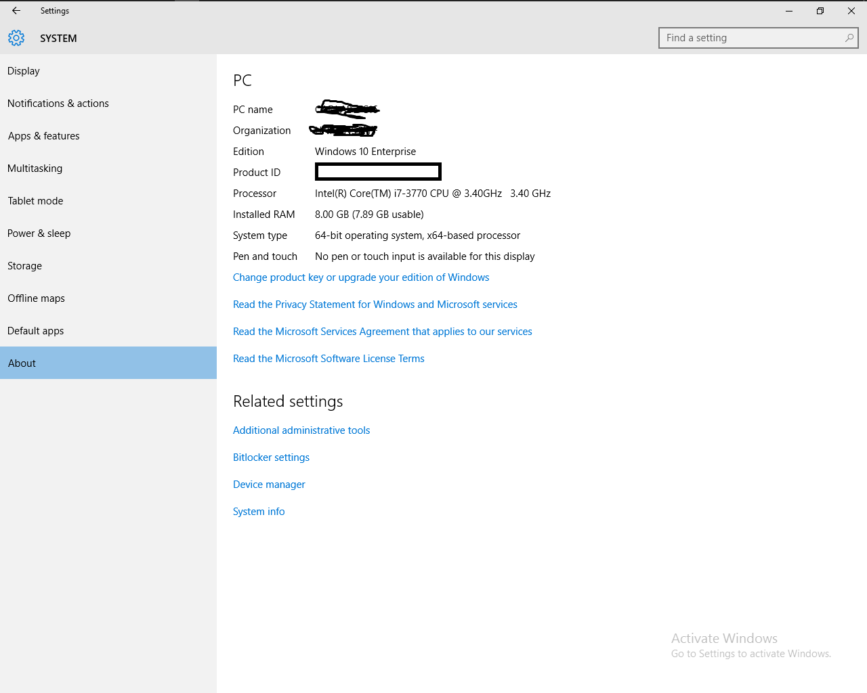Screen dimensions: 867x693
Task: Open Notifications & actions settings
Action: point(58,103)
